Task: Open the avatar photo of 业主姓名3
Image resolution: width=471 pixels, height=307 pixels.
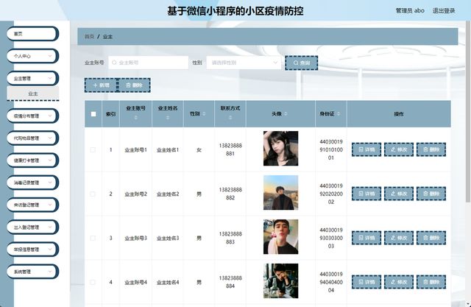Action: (281, 237)
